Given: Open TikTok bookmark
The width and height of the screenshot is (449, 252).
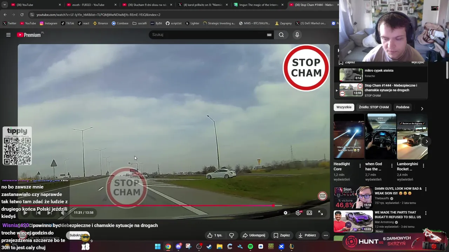Looking at the screenshot, I should pyautogui.click(x=67, y=23).
